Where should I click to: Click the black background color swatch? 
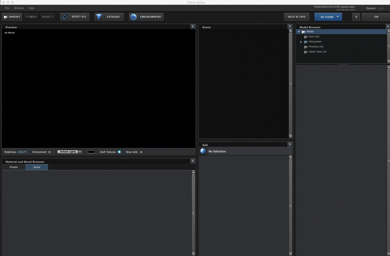click(x=91, y=152)
